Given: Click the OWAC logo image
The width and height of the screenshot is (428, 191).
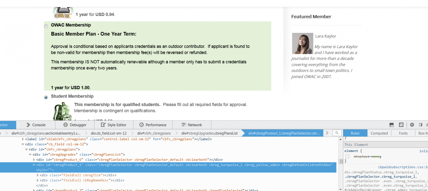Looking at the screenshot, I should pos(63,13).
